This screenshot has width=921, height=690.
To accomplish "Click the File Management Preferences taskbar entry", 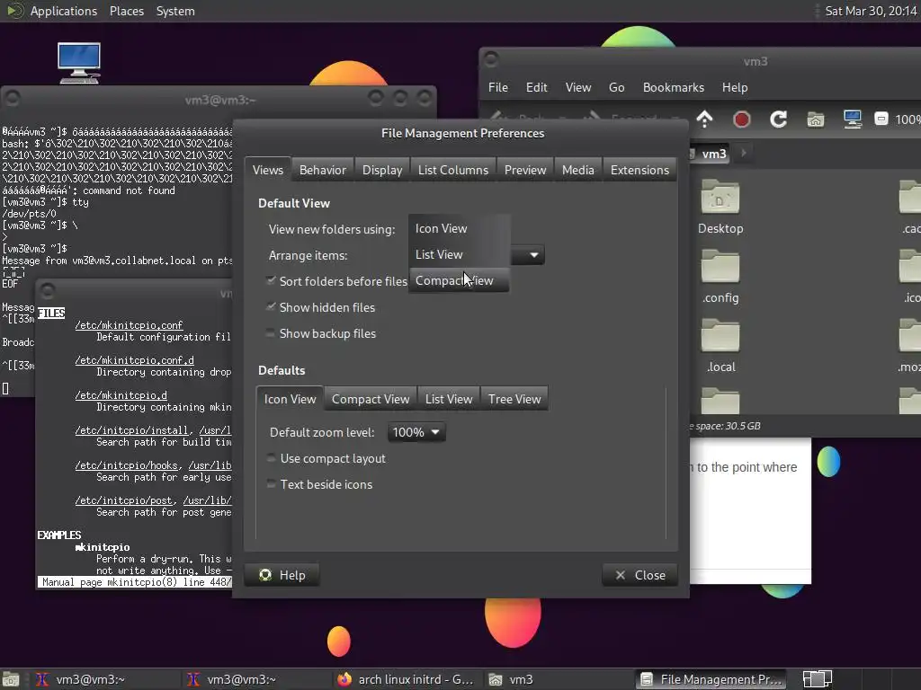I will pos(711,679).
